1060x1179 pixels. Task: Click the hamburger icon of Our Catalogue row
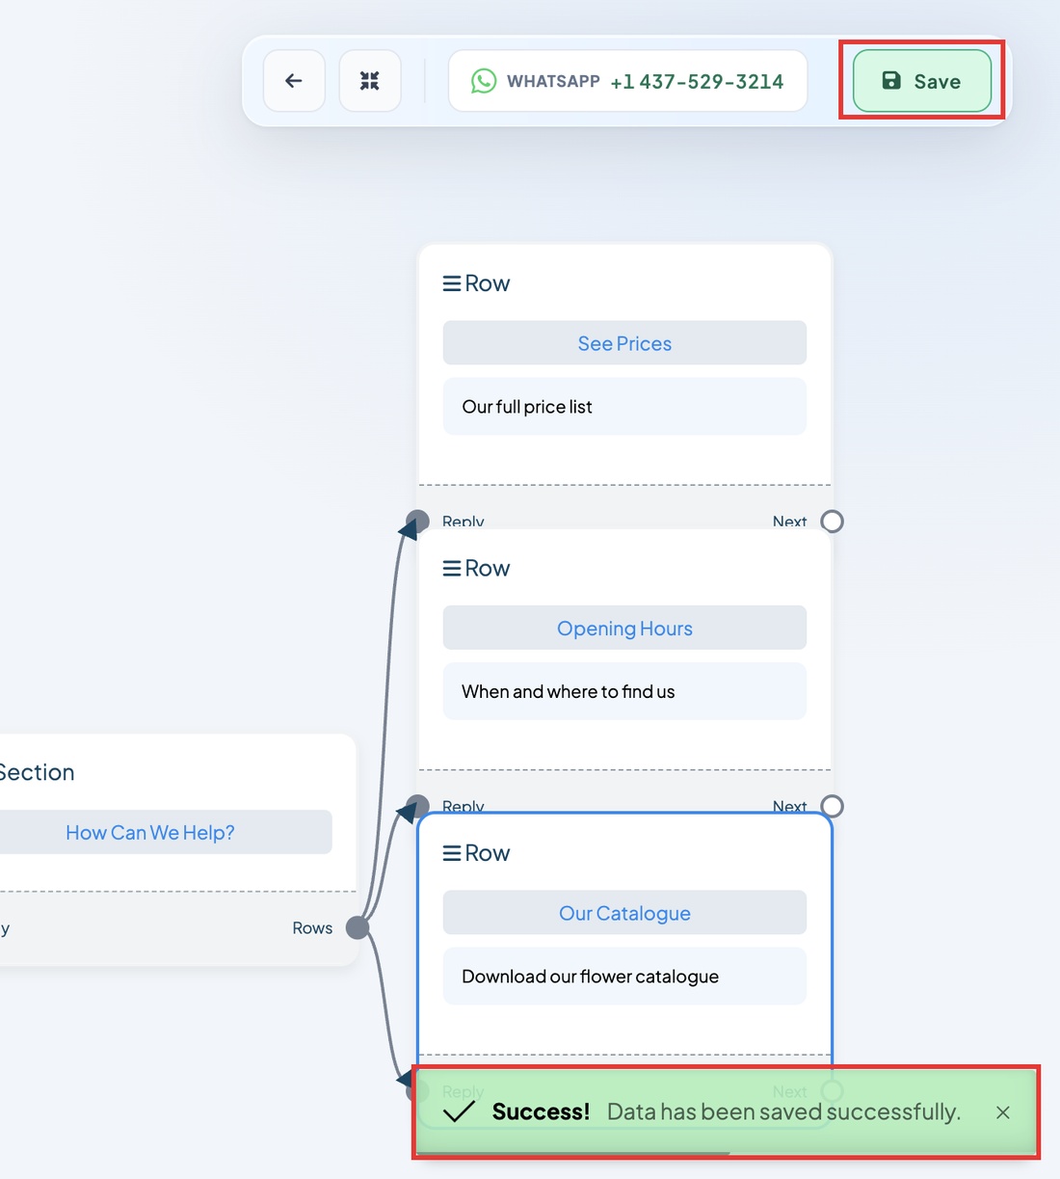tap(451, 853)
